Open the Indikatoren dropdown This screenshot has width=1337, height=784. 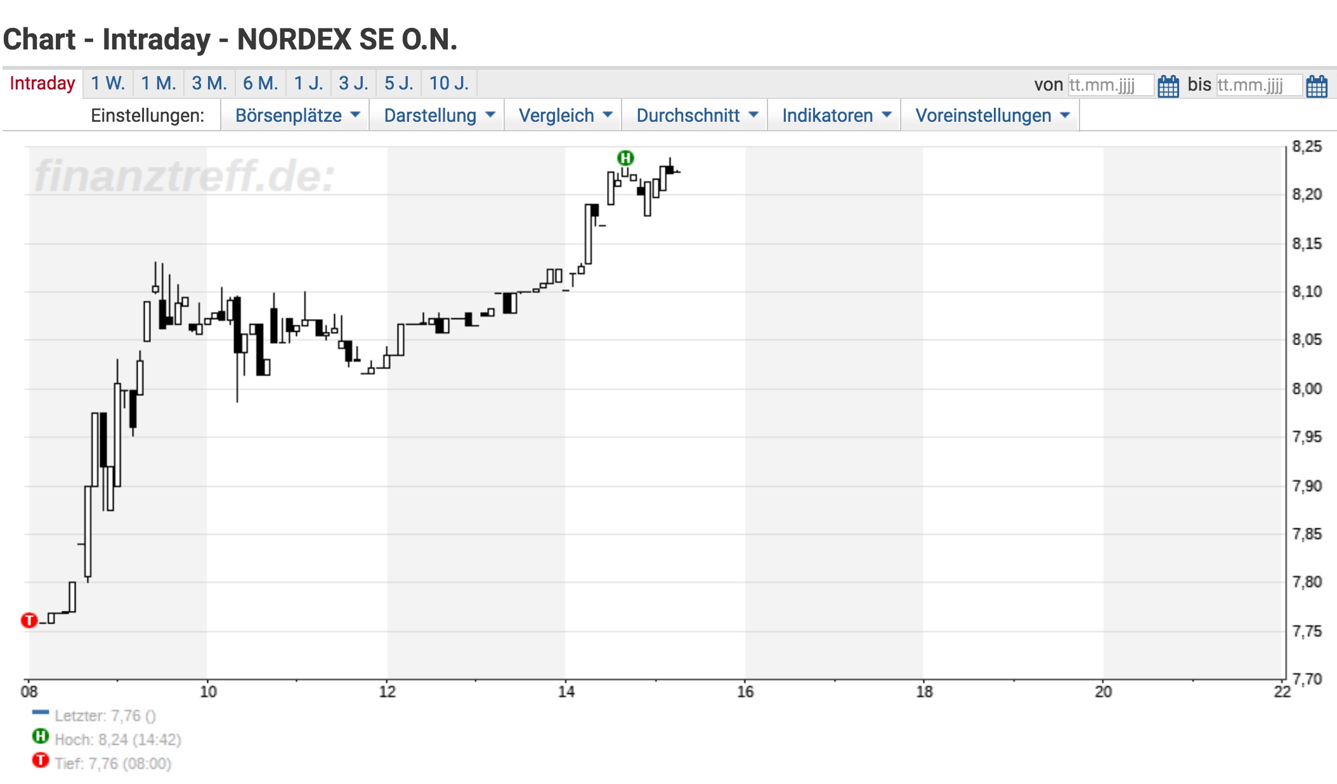[x=833, y=115]
